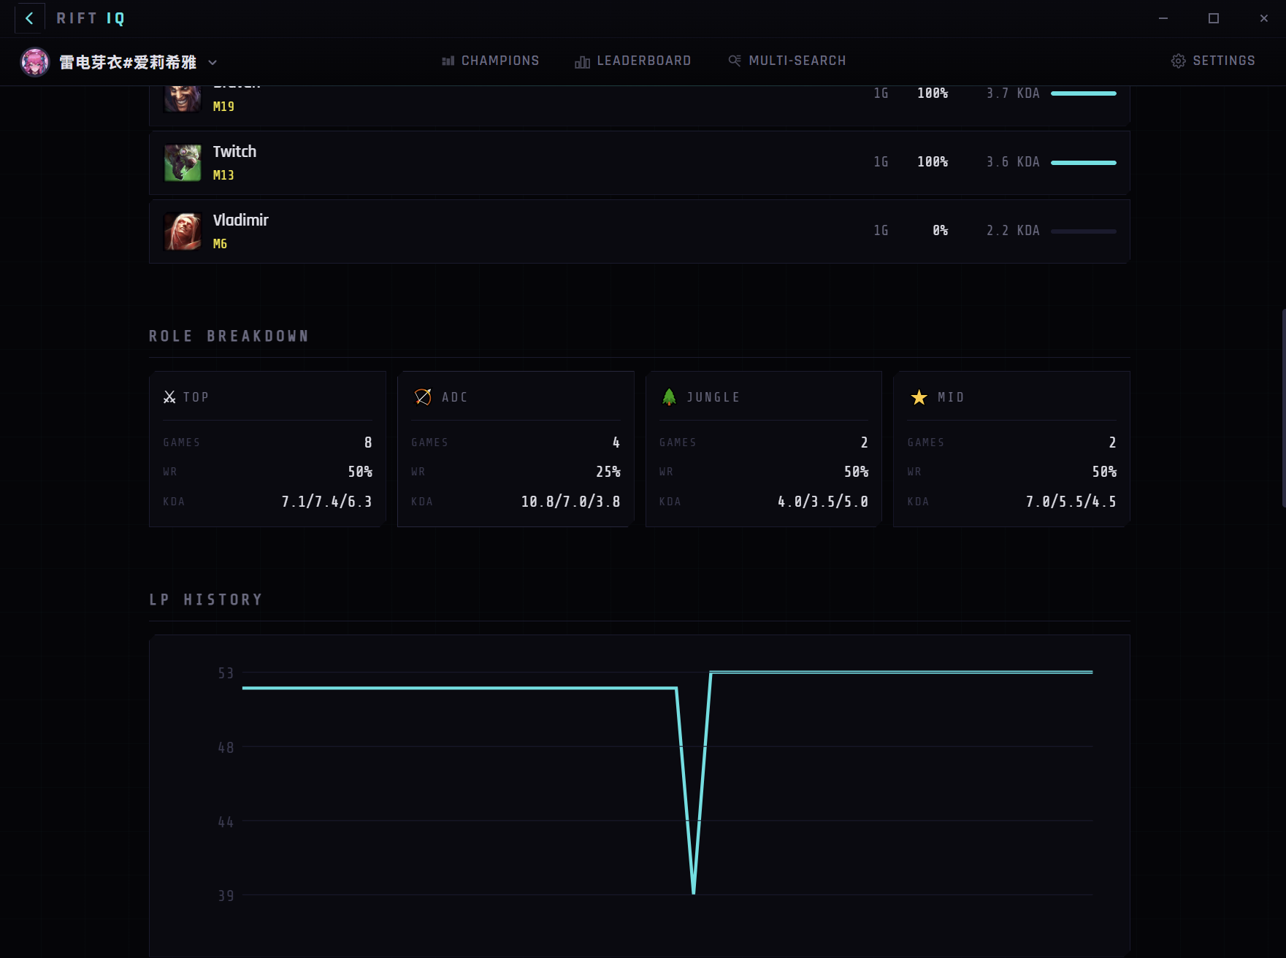Click Twitch's win rate progress bar
This screenshot has height=958, width=1286.
[1083, 163]
